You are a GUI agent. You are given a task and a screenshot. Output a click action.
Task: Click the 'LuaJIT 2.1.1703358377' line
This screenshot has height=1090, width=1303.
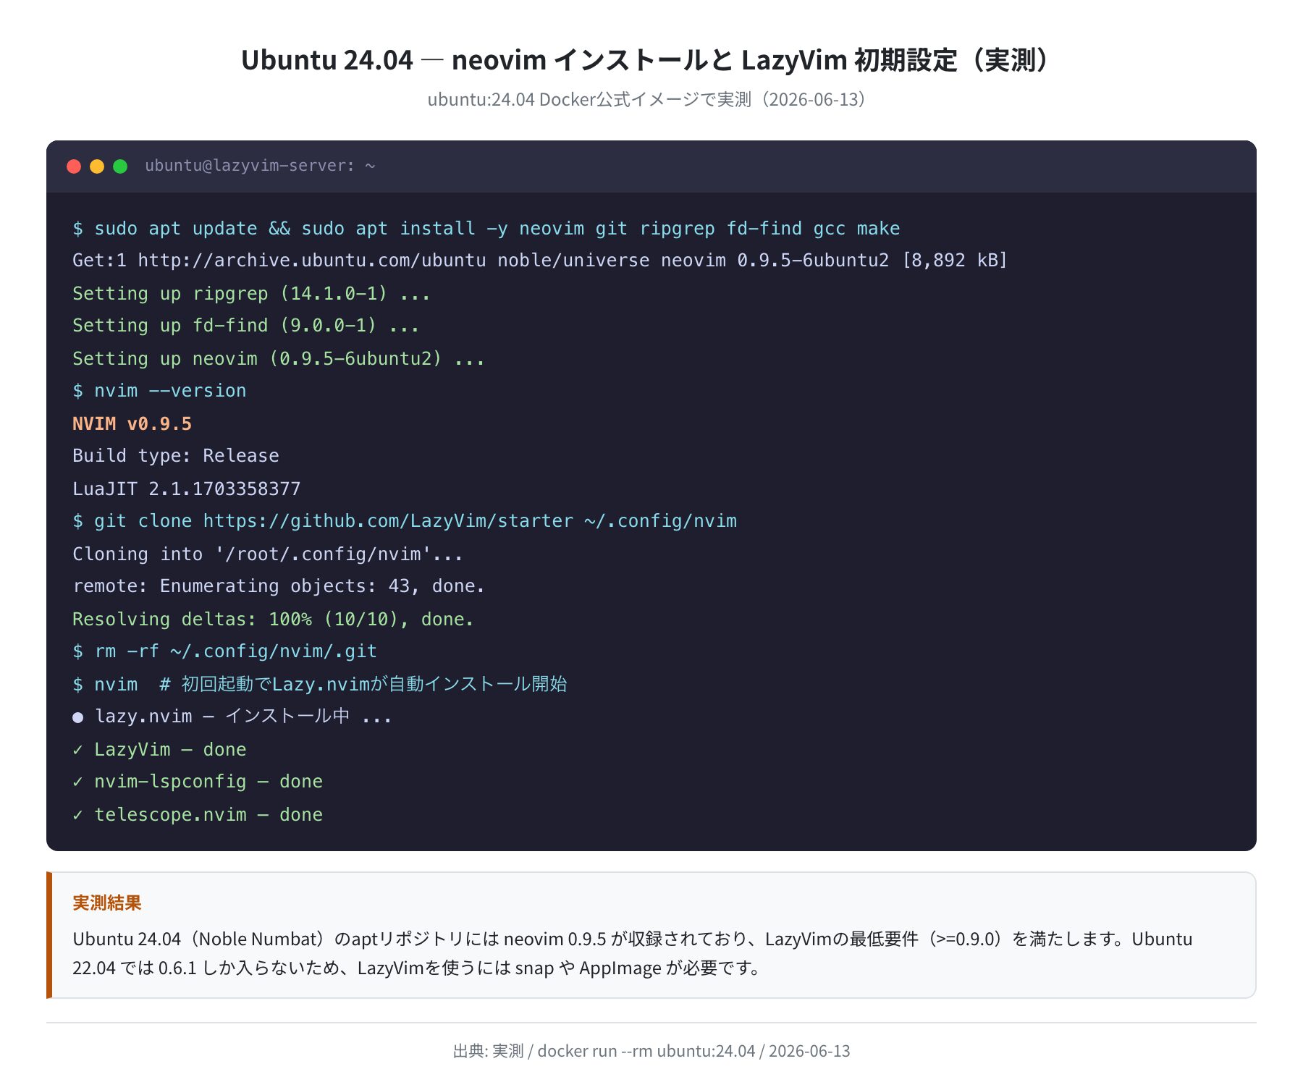click(x=187, y=489)
